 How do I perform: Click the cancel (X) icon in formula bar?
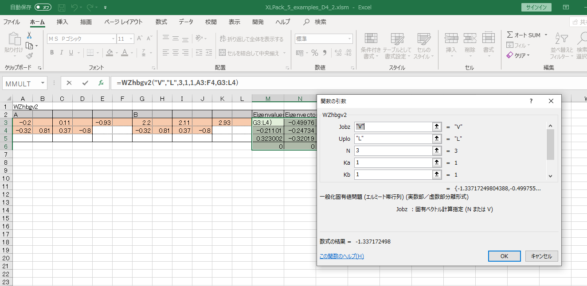pyautogui.click(x=69, y=83)
